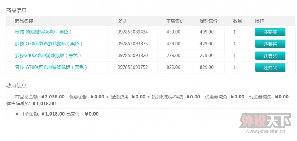
Task: Select the 货到付款手续费 ¥0.00 value
Action: 193,97
